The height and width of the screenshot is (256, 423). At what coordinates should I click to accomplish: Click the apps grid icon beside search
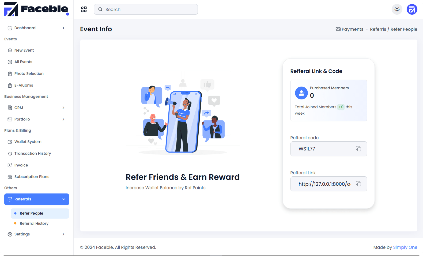(84, 9)
